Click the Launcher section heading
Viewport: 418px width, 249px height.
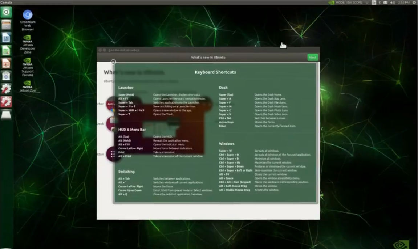[126, 88]
